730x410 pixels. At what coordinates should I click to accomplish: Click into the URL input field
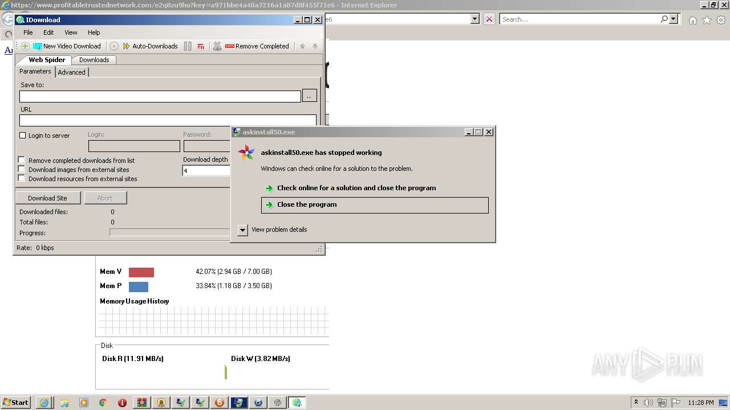click(x=168, y=120)
